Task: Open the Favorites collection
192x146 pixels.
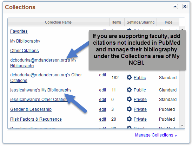Action: [x=19, y=31]
